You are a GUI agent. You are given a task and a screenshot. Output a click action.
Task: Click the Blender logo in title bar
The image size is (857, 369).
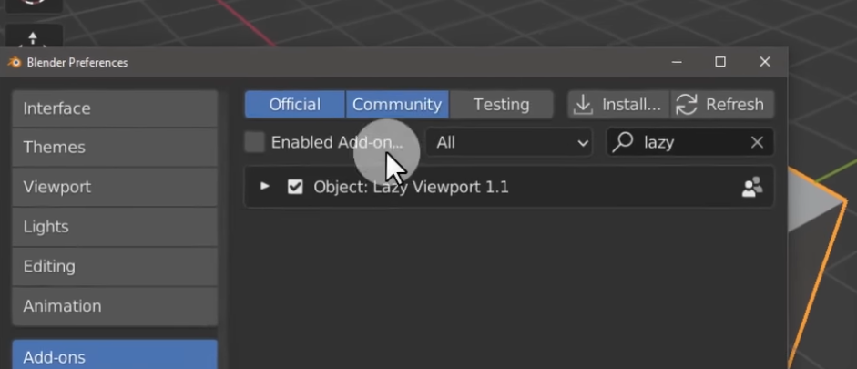click(x=15, y=62)
